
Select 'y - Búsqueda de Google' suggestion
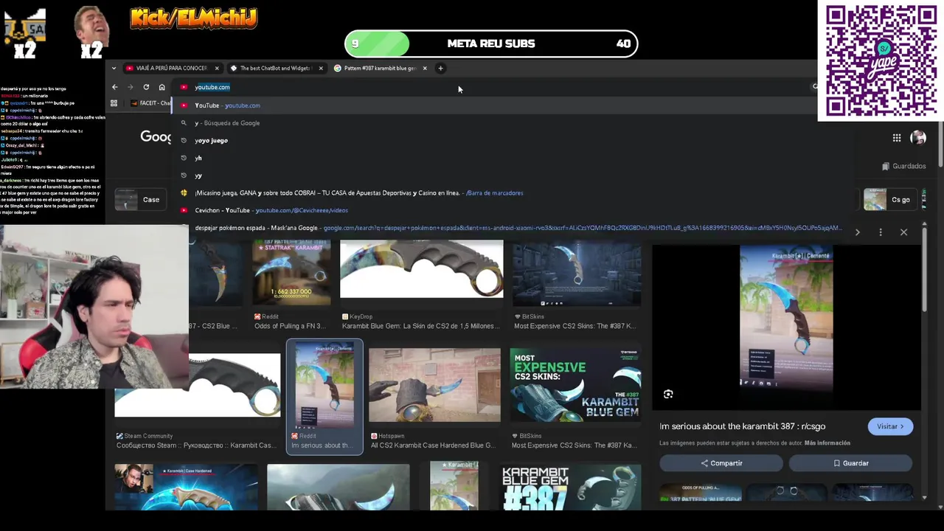tap(513, 123)
